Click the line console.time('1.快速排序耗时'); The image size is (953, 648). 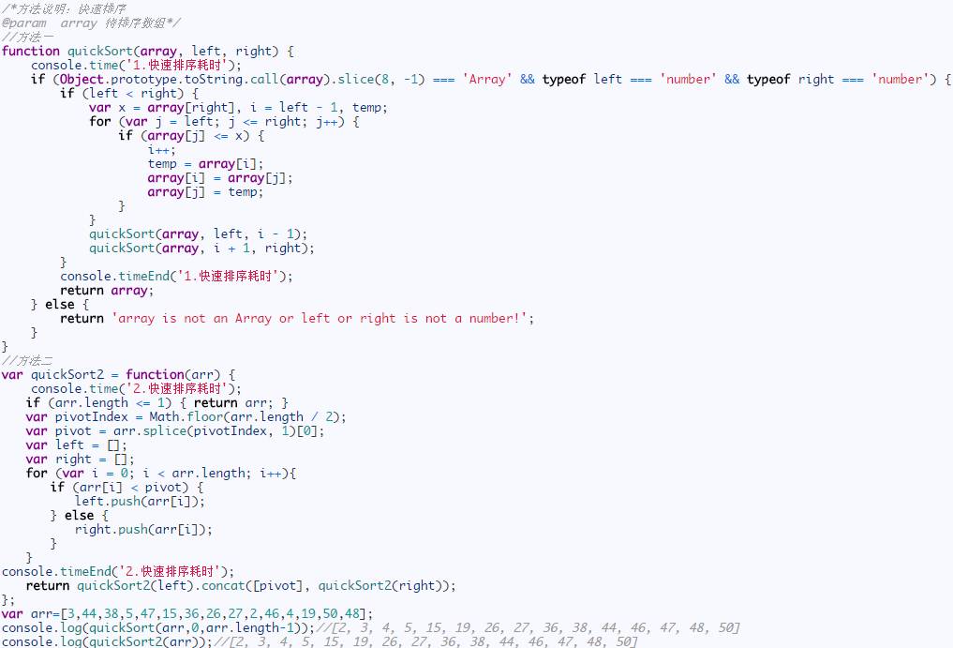(x=136, y=65)
